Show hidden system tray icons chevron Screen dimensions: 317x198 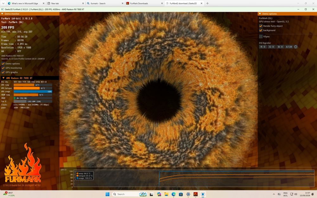[274, 194]
